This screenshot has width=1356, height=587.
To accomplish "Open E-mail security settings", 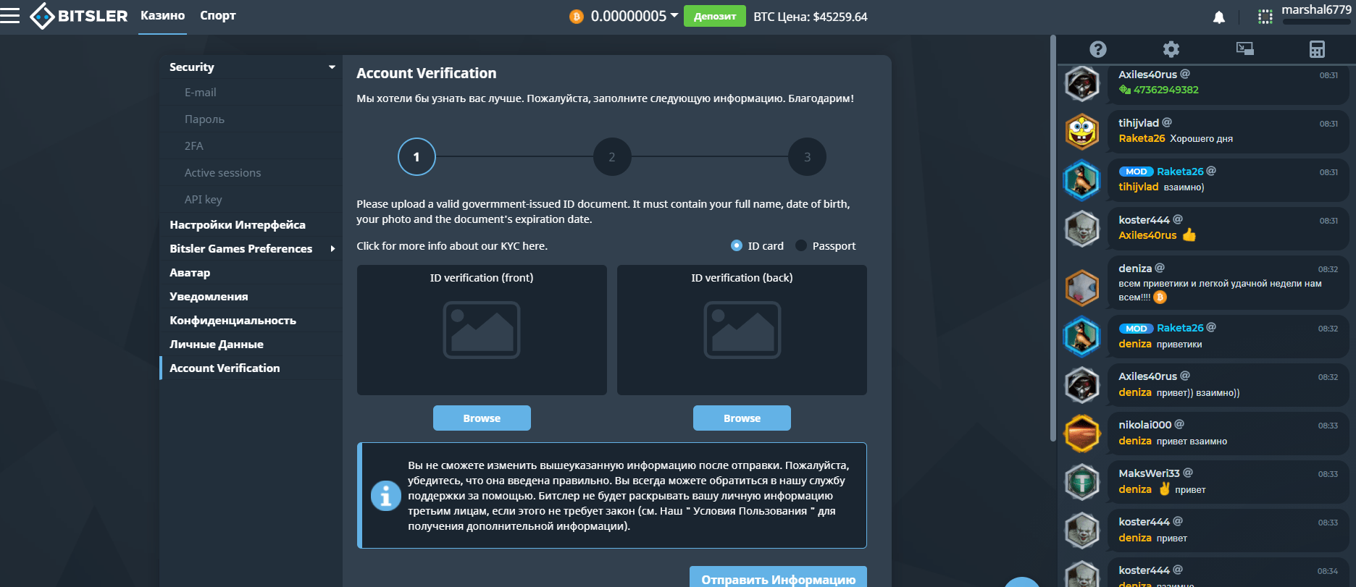I will 201,92.
